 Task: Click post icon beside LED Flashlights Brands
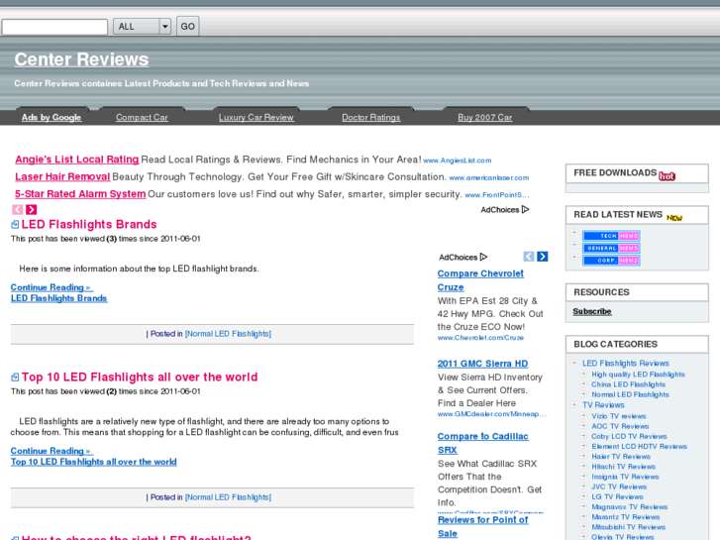[15, 224]
